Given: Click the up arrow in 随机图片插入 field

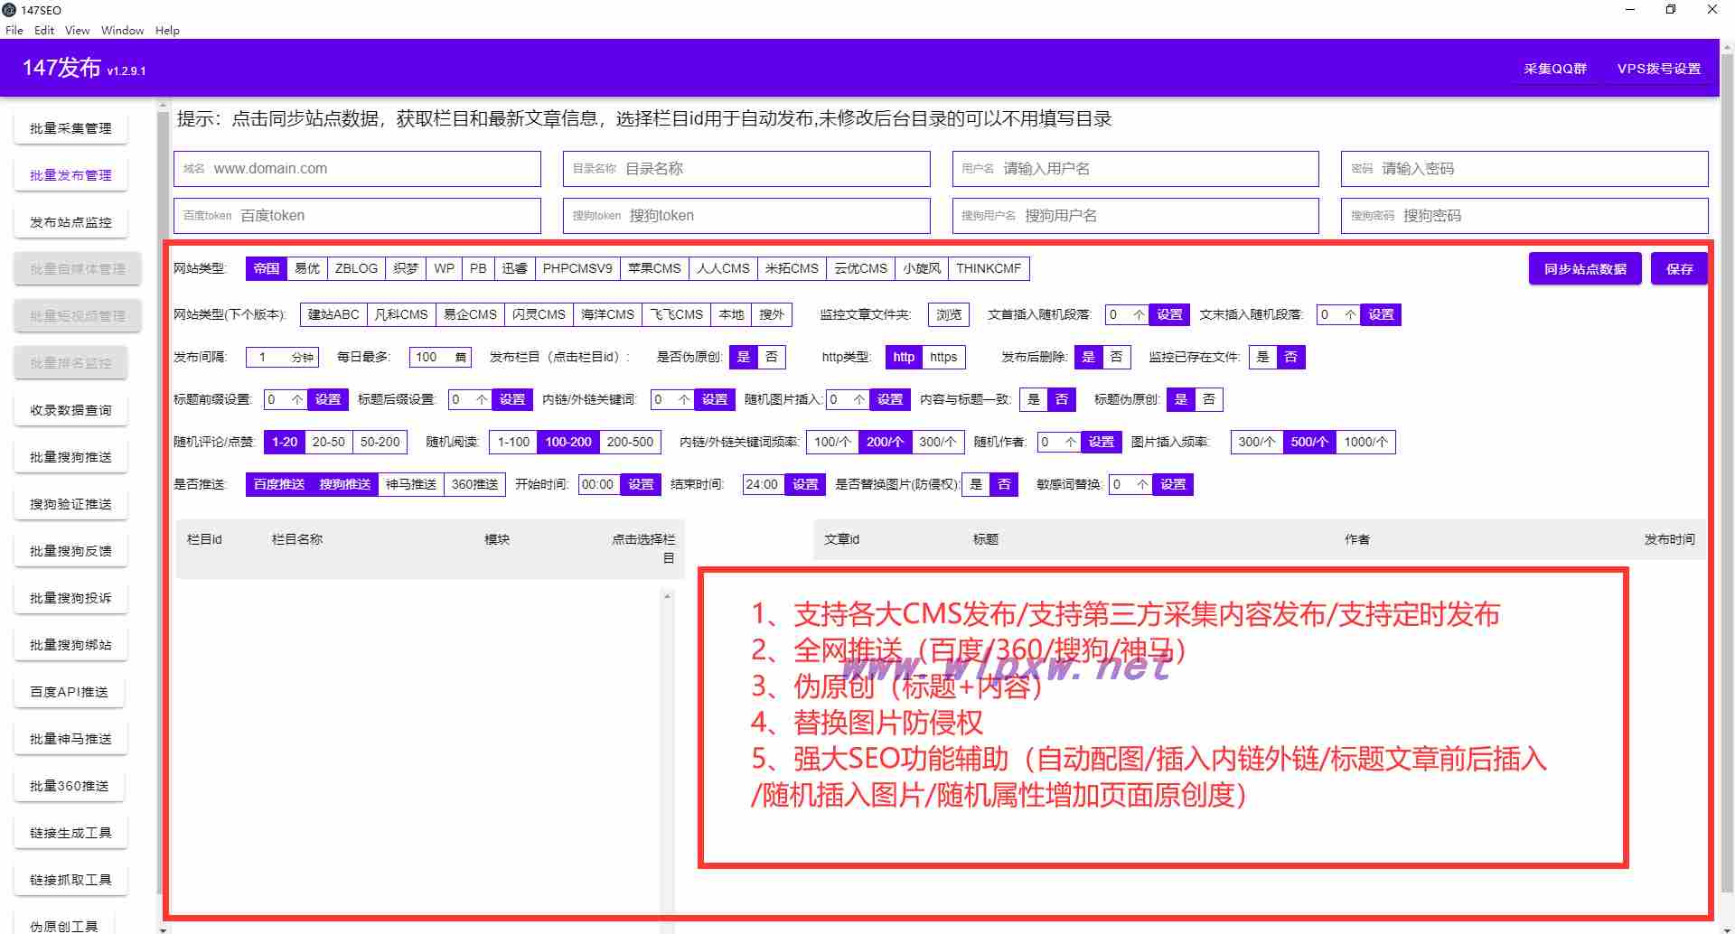Looking at the screenshot, I should [859, 399].
